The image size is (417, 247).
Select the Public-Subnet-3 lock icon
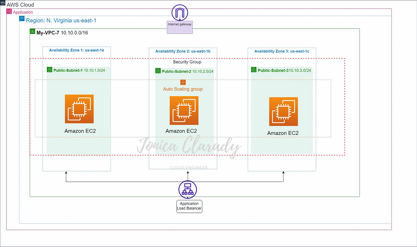[254, 69]
